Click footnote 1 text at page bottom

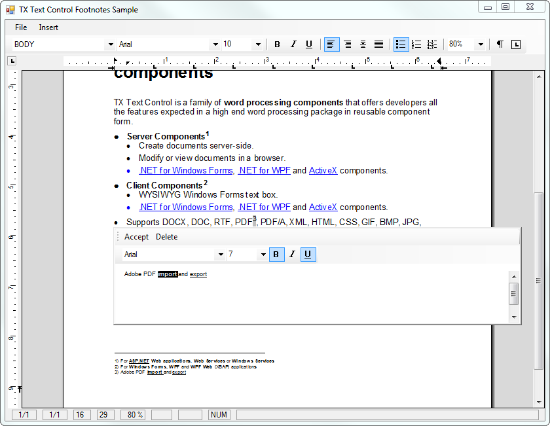pyautogui.click(x=194, y=361)
